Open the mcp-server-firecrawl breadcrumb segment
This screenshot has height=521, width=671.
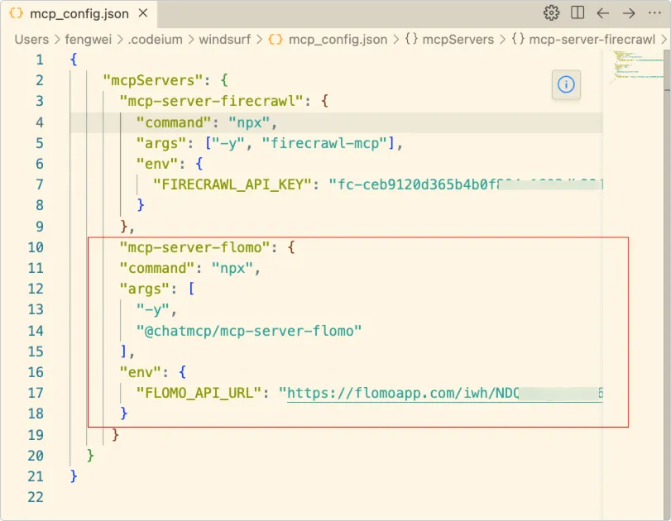[592, 40]
